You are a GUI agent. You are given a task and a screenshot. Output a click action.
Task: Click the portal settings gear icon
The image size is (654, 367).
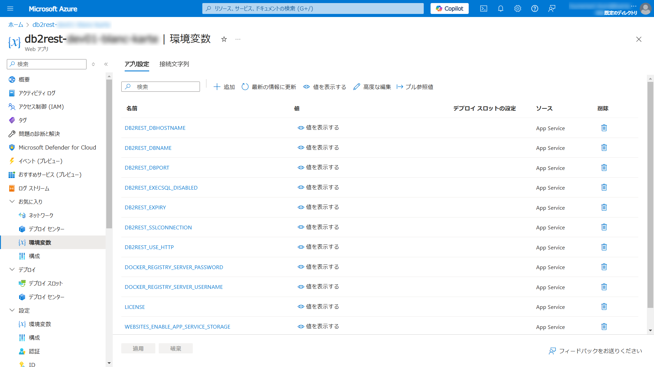click(517, 8)
